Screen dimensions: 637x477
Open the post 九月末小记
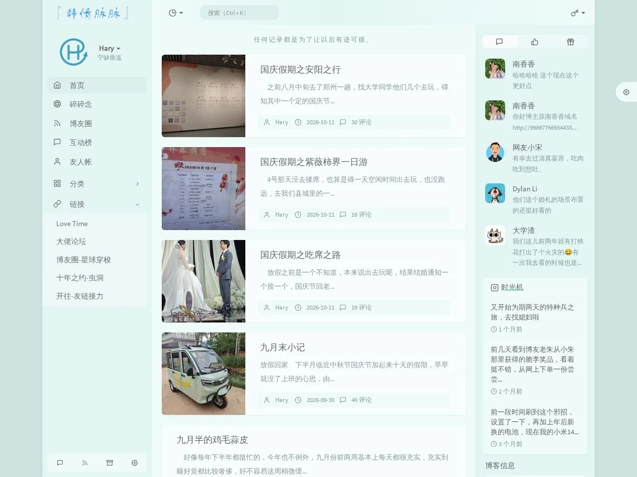283,347
